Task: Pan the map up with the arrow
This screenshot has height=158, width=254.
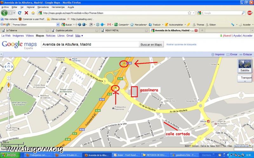Action: (9, 64)
